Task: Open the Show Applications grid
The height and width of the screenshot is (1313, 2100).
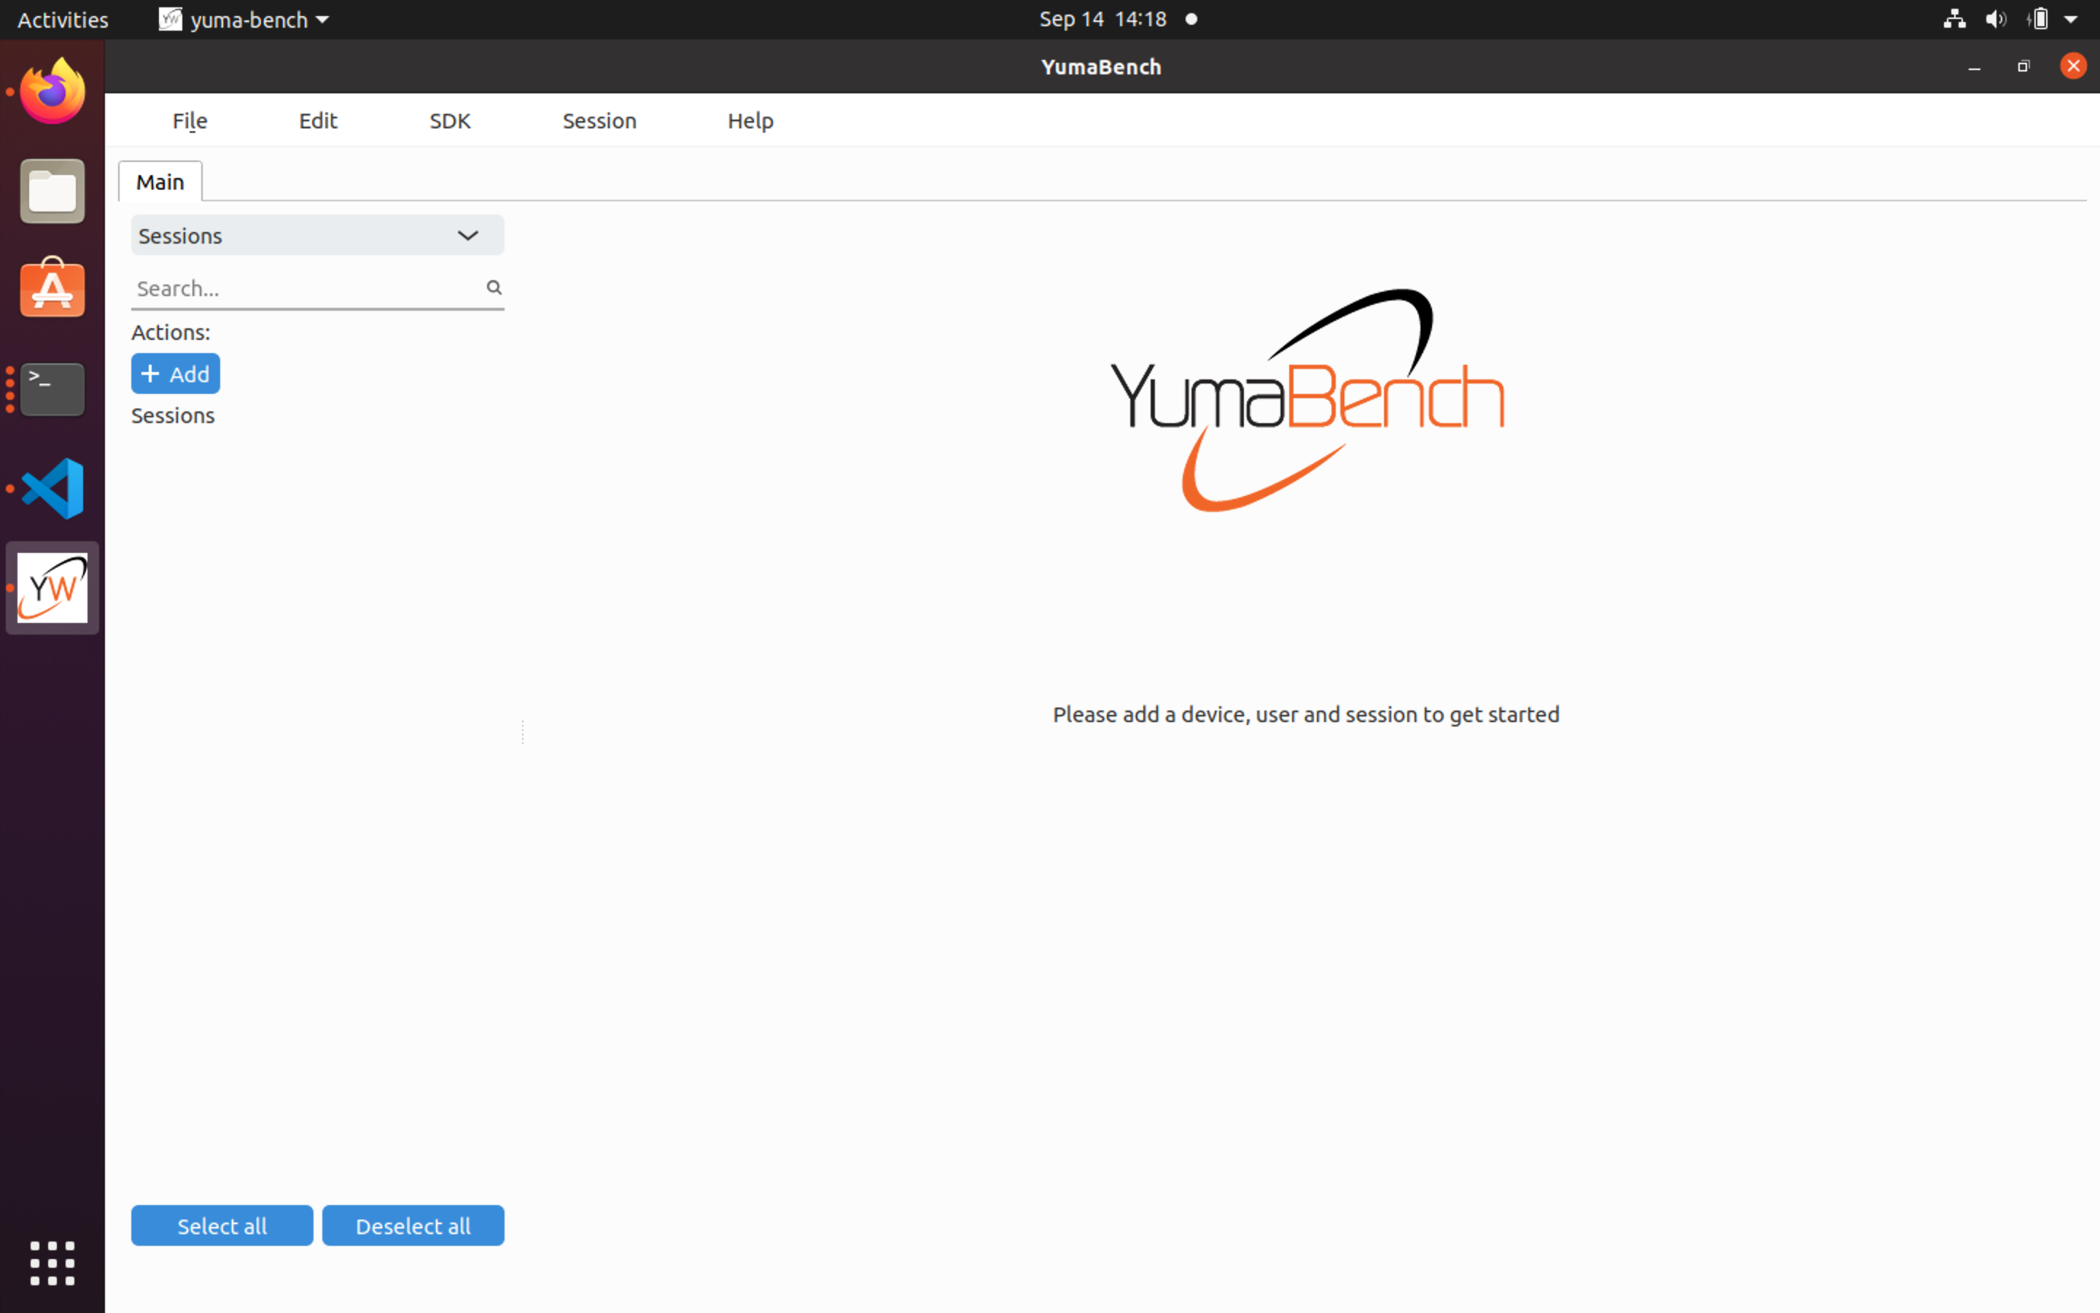Action: [51, 1263]
